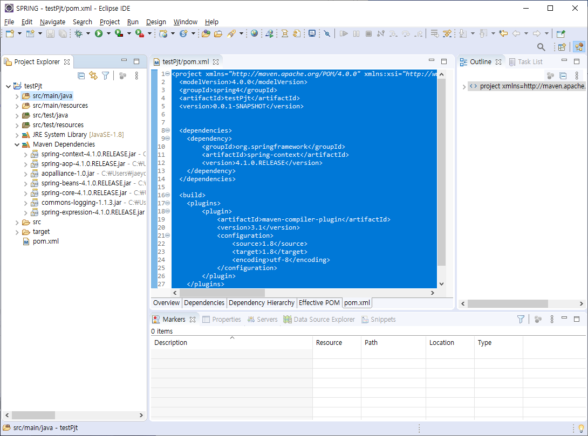Switch to Dependency Hierarchy tab
The image size is (588, 436).
(262, 303)
